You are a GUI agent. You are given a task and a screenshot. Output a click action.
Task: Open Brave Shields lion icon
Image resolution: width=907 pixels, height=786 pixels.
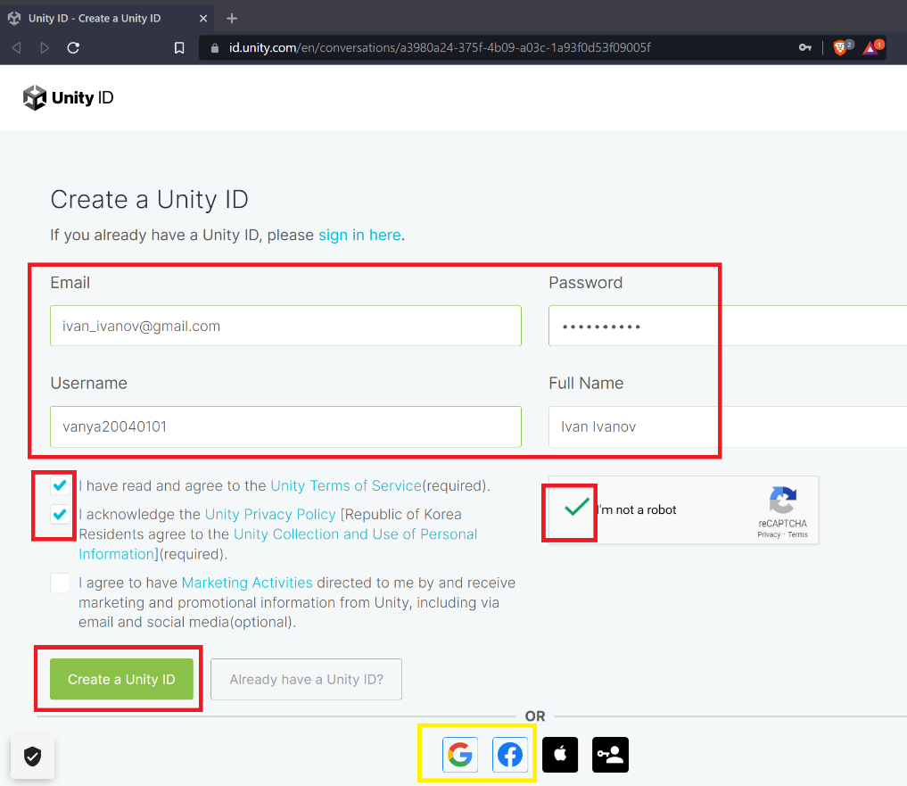pos(842,47)
